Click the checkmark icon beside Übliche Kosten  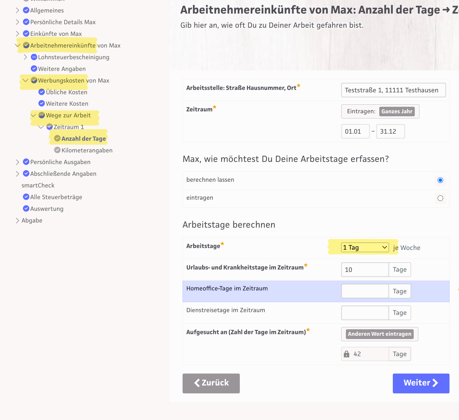[x=42, y=92]
